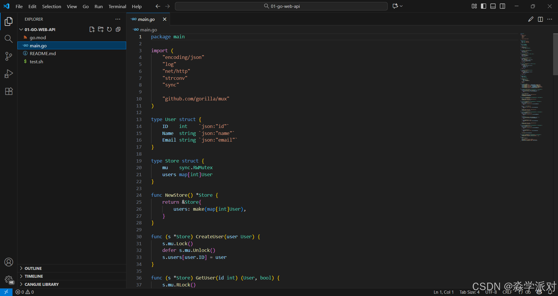The image size is (558, 296).
Task: Open the Manage gear icon
Action: [x=9, y=279]
